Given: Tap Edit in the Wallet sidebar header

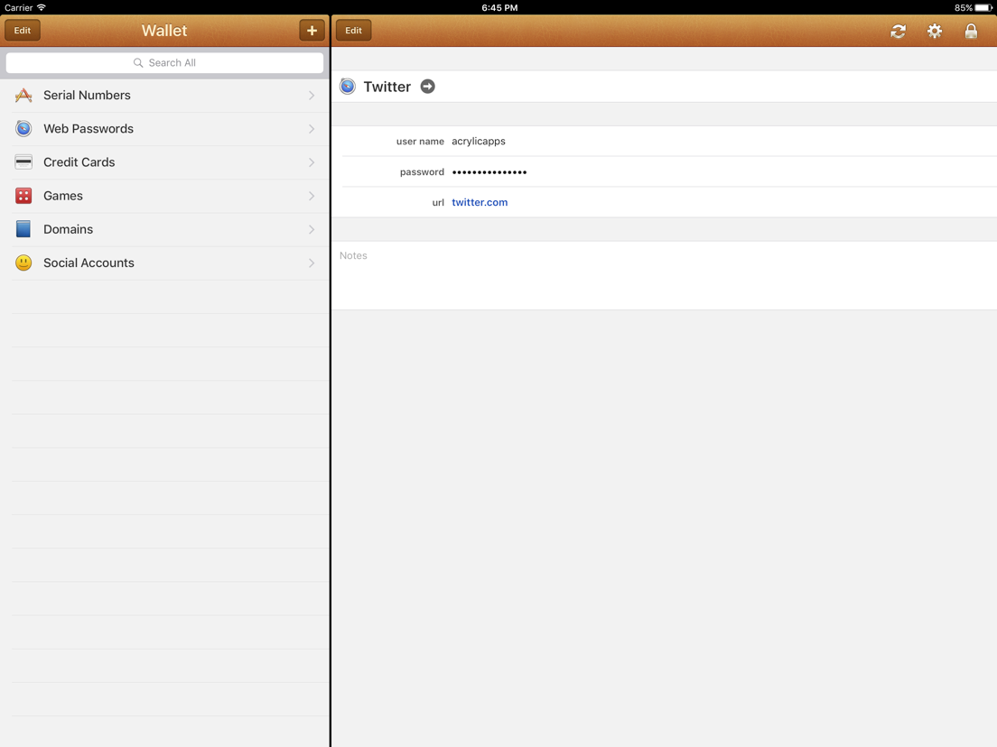Looking at the screenshot, I should 23,31.
